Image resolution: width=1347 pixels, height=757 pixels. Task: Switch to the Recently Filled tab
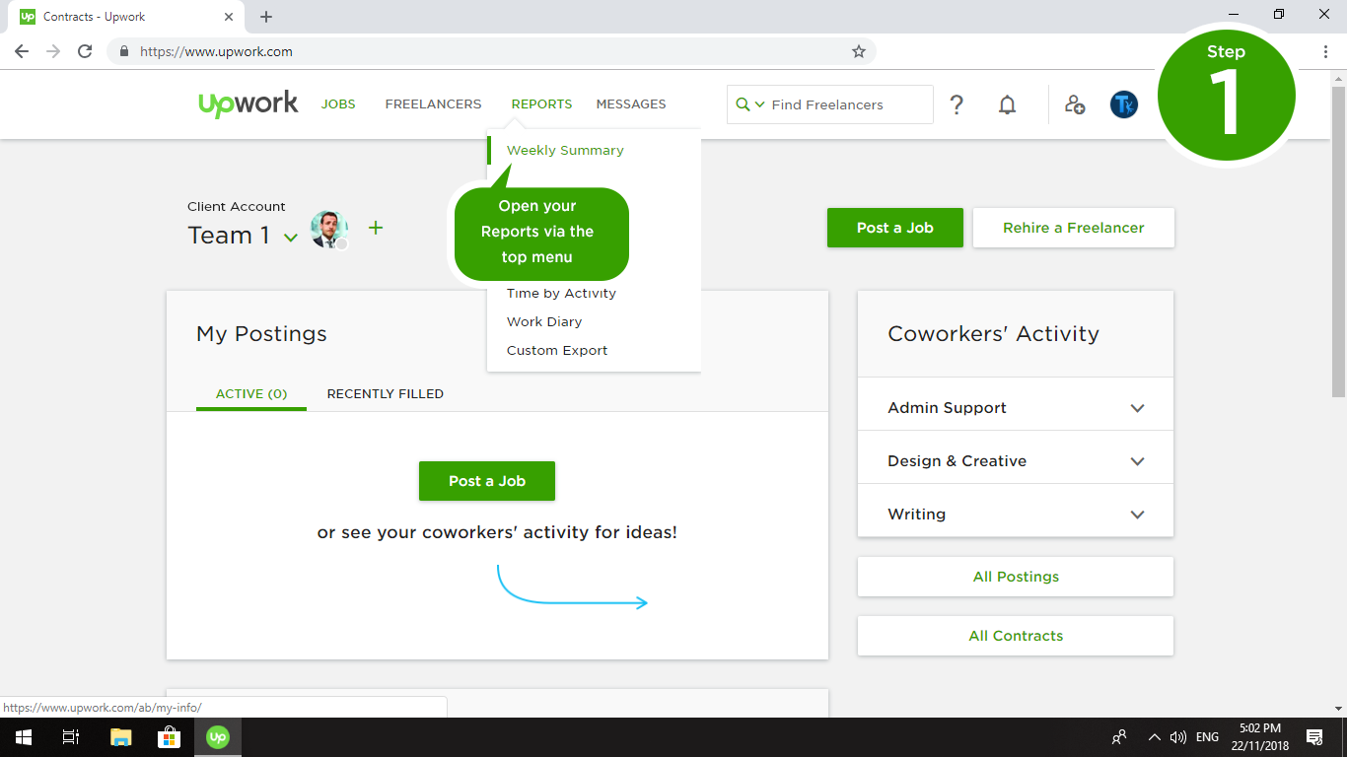coord(385,393)
